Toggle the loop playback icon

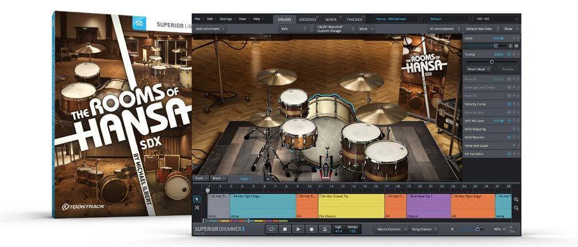coord(272,229)
